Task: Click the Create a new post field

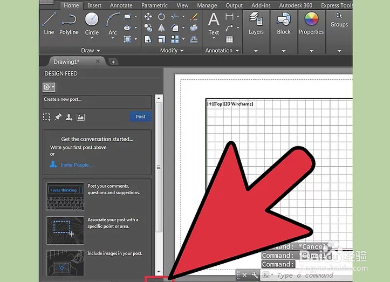Action: tap(97, 101)
